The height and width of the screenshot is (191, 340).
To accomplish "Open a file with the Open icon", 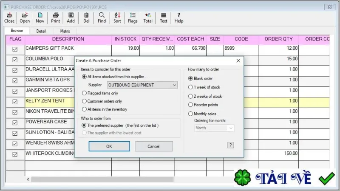I will [x=25, y=18].
